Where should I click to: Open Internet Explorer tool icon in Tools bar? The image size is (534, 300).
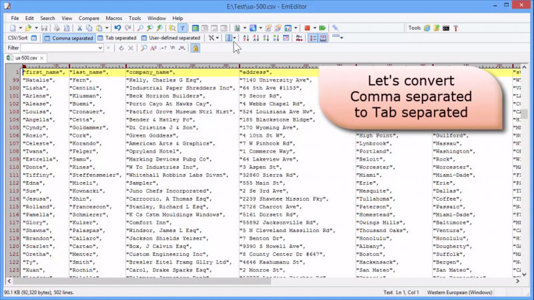point(427,28)
